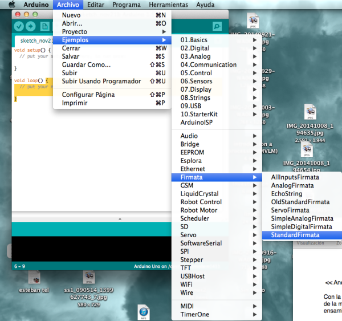Expand EEPROM library examples

(x=217, y=152)
